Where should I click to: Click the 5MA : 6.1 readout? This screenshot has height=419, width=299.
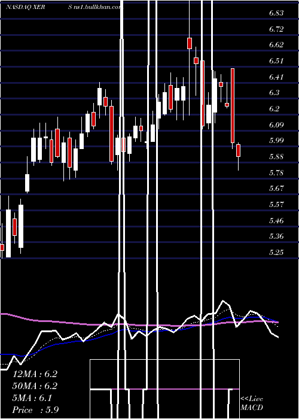[x=32, y=398]
